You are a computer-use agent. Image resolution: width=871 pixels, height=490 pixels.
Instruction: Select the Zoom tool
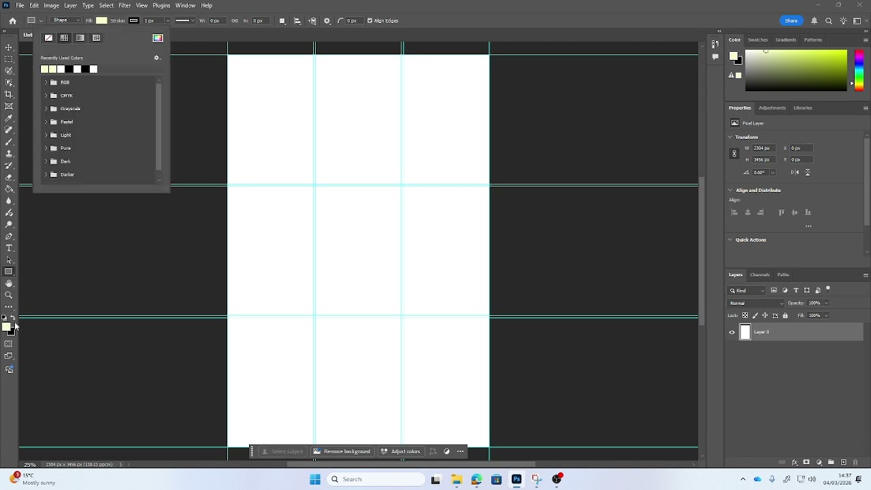(x=9, y=295)
